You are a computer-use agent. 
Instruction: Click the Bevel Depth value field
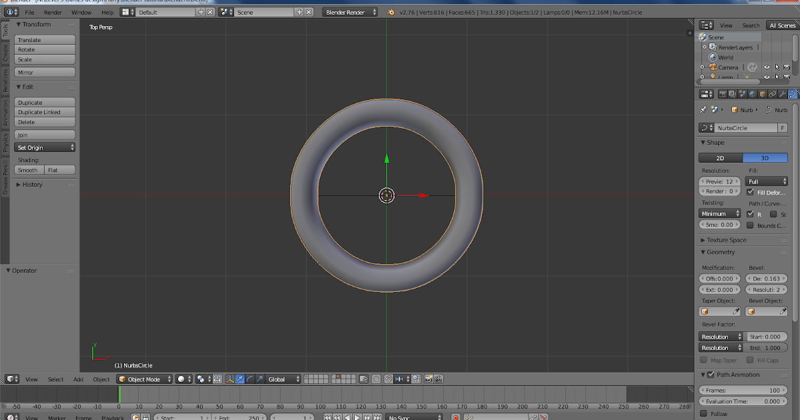click(767, 279)
